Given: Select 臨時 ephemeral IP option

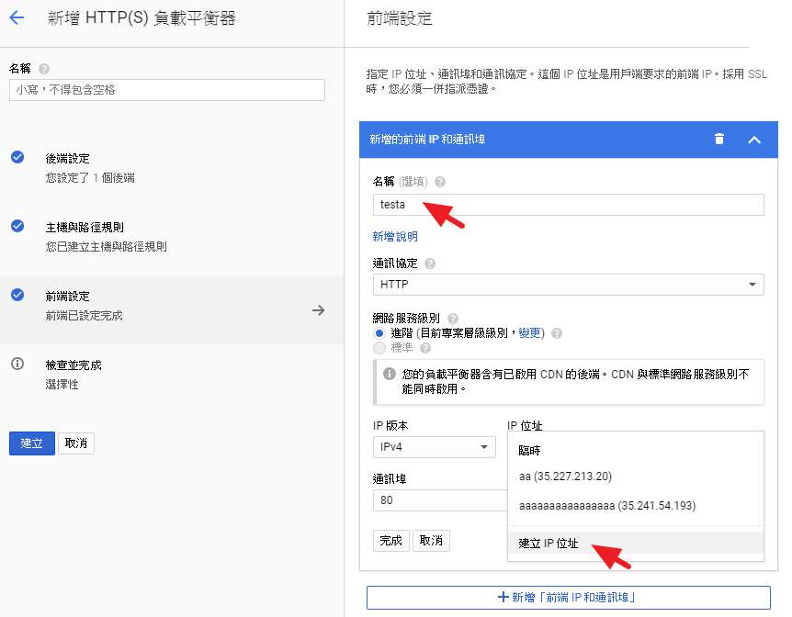Looking at the screenshot, I should click(x=530, y=450).
